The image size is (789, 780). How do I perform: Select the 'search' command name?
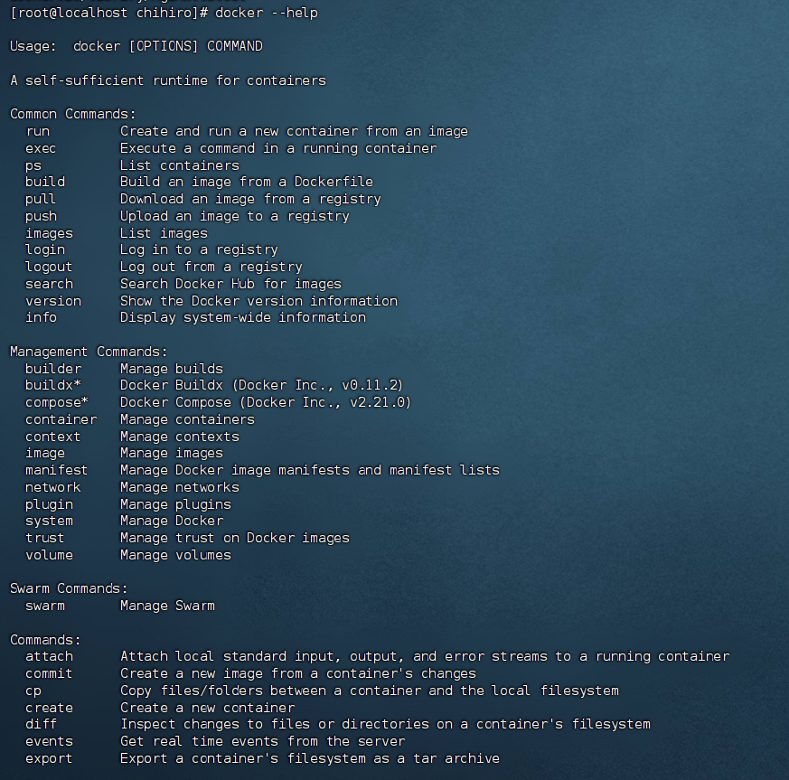click(50, 284)
